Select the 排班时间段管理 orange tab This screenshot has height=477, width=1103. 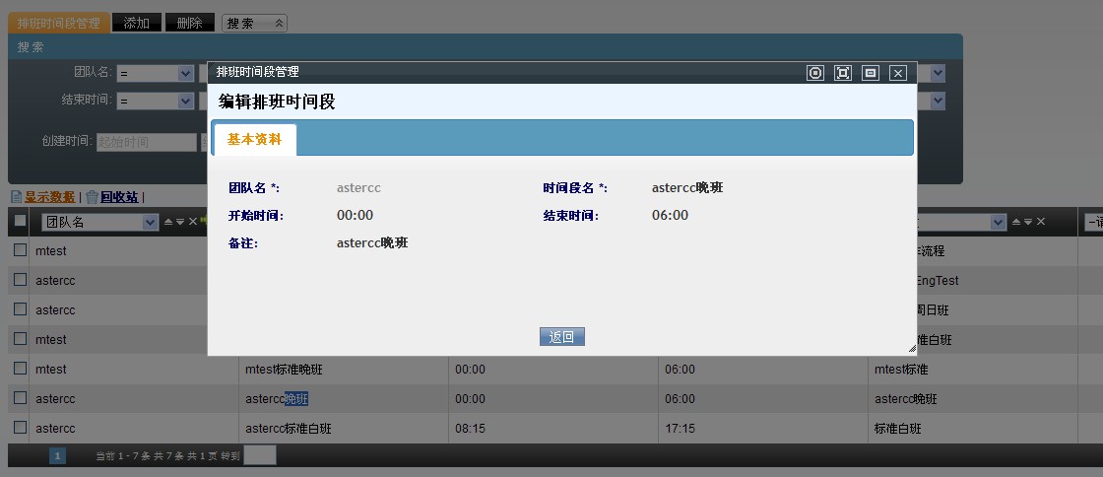[58, 23]
